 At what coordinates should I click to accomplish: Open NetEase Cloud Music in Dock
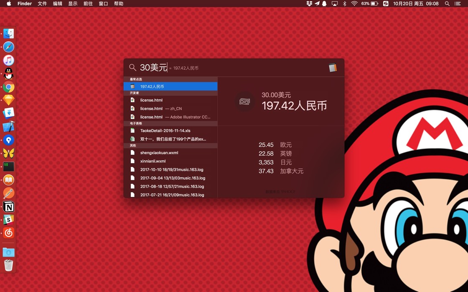8,233
